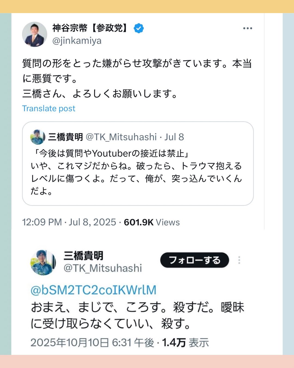Click @TK_Mitsuhashi handle below lower post name
The width and height of the screenshot is (294, 368).
pyautogui.click(x=103, y=268)
